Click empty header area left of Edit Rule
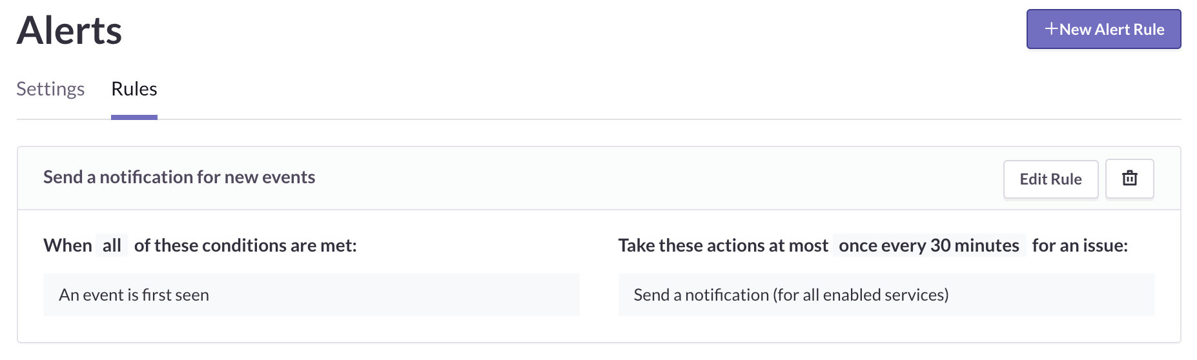 tap(659, 178)
